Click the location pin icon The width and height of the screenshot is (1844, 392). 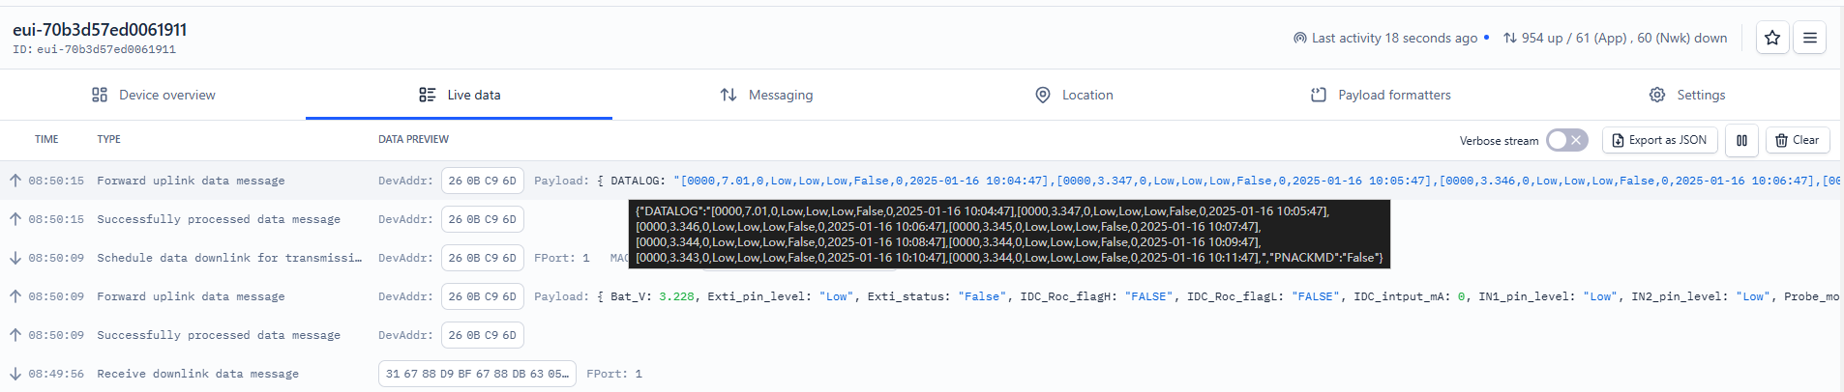1043,95
